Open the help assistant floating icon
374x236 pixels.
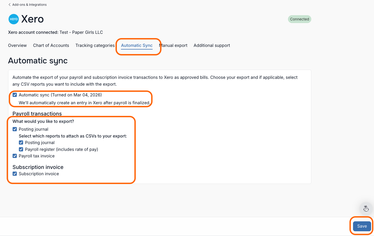(366, 208)
